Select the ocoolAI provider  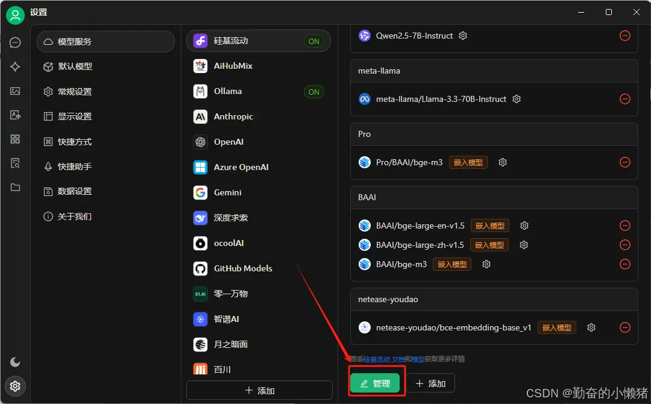259,244
